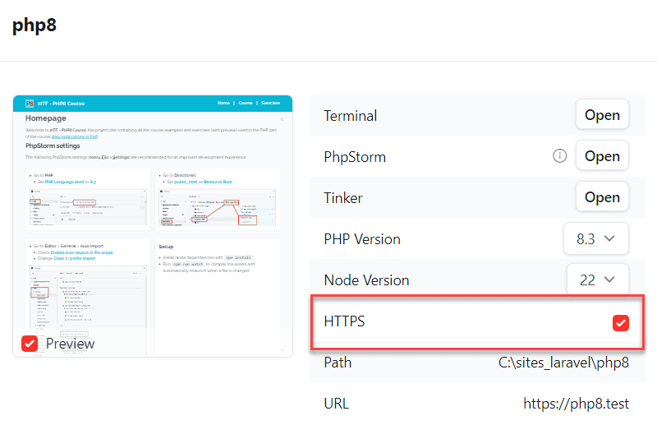Click the PhpStorm info icon

click(x=560, y=155)
